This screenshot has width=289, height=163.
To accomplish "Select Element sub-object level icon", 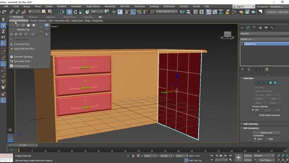I will (275, 83).
